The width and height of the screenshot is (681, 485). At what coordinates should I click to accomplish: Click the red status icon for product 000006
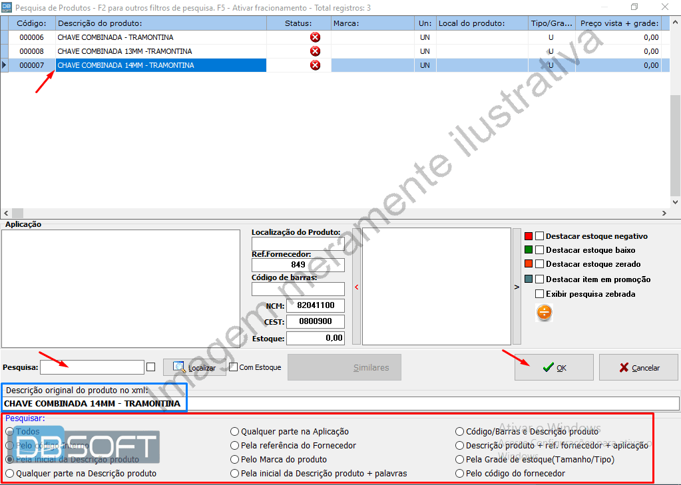click(x=315, y=37)
